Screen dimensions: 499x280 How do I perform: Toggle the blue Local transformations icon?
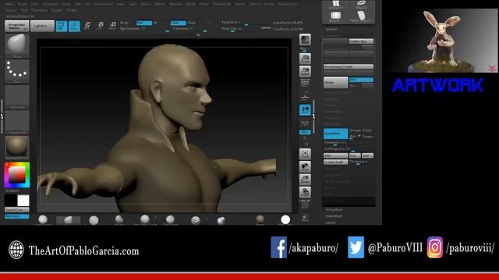pos(305,110)
